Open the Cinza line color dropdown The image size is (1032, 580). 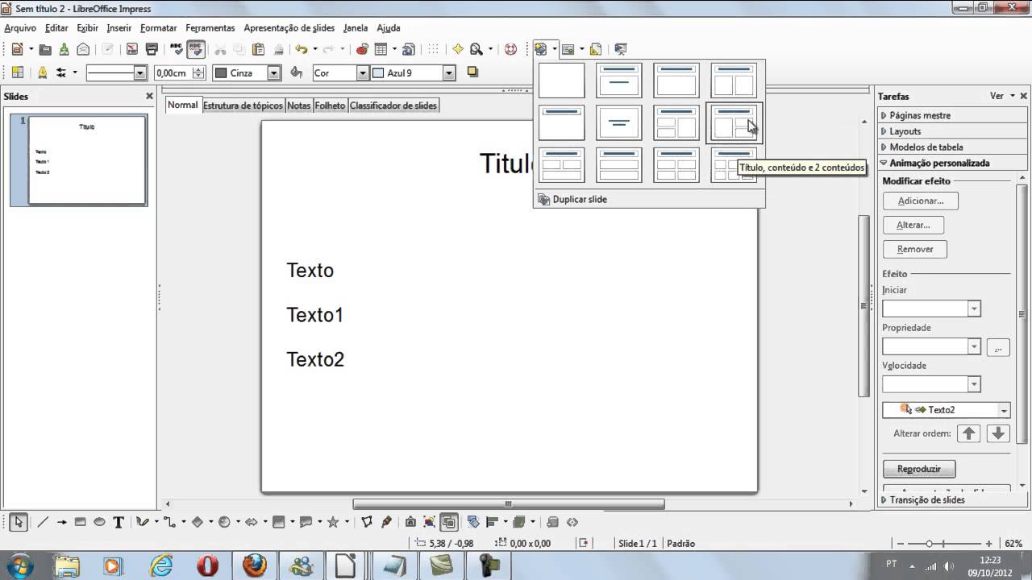(x=273, y=72)
